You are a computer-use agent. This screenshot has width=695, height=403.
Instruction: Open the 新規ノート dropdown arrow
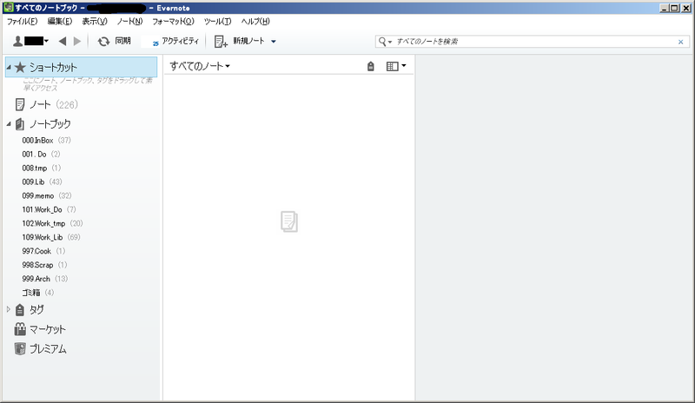274,42
